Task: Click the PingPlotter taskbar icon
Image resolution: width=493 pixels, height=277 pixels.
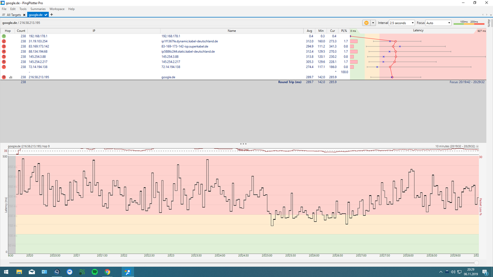Action: [128, 272]
